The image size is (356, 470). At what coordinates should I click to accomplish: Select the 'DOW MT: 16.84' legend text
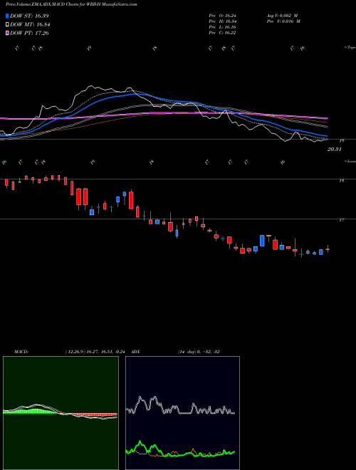(30, 25)
